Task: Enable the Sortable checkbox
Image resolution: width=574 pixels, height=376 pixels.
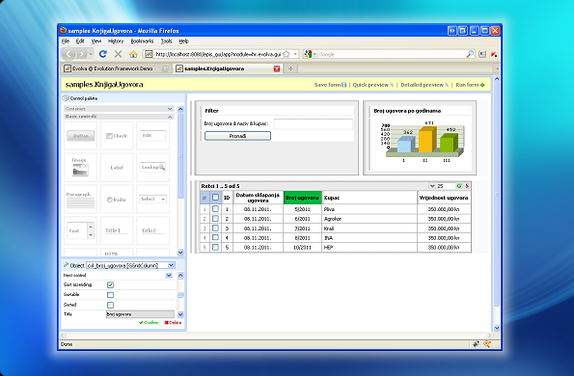Action: (x=110, y=295)
